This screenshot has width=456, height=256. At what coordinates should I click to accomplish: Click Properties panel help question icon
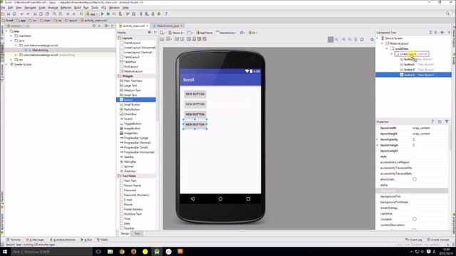tap(432, 122)
